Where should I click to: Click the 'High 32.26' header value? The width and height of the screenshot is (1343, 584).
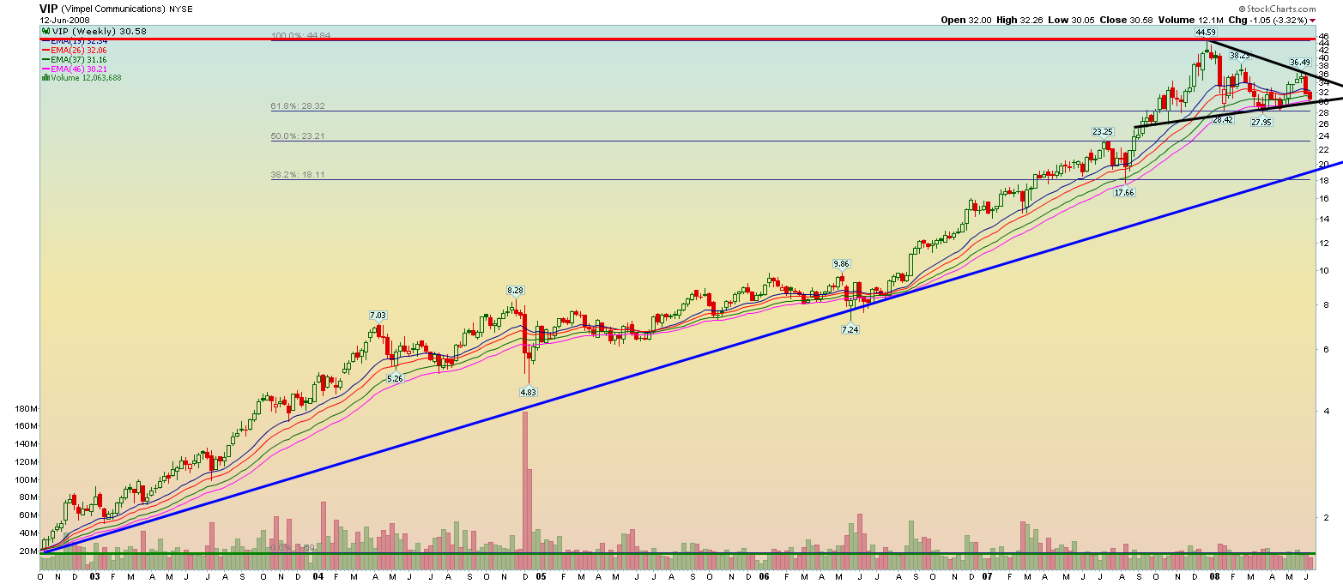(1021, 20)
